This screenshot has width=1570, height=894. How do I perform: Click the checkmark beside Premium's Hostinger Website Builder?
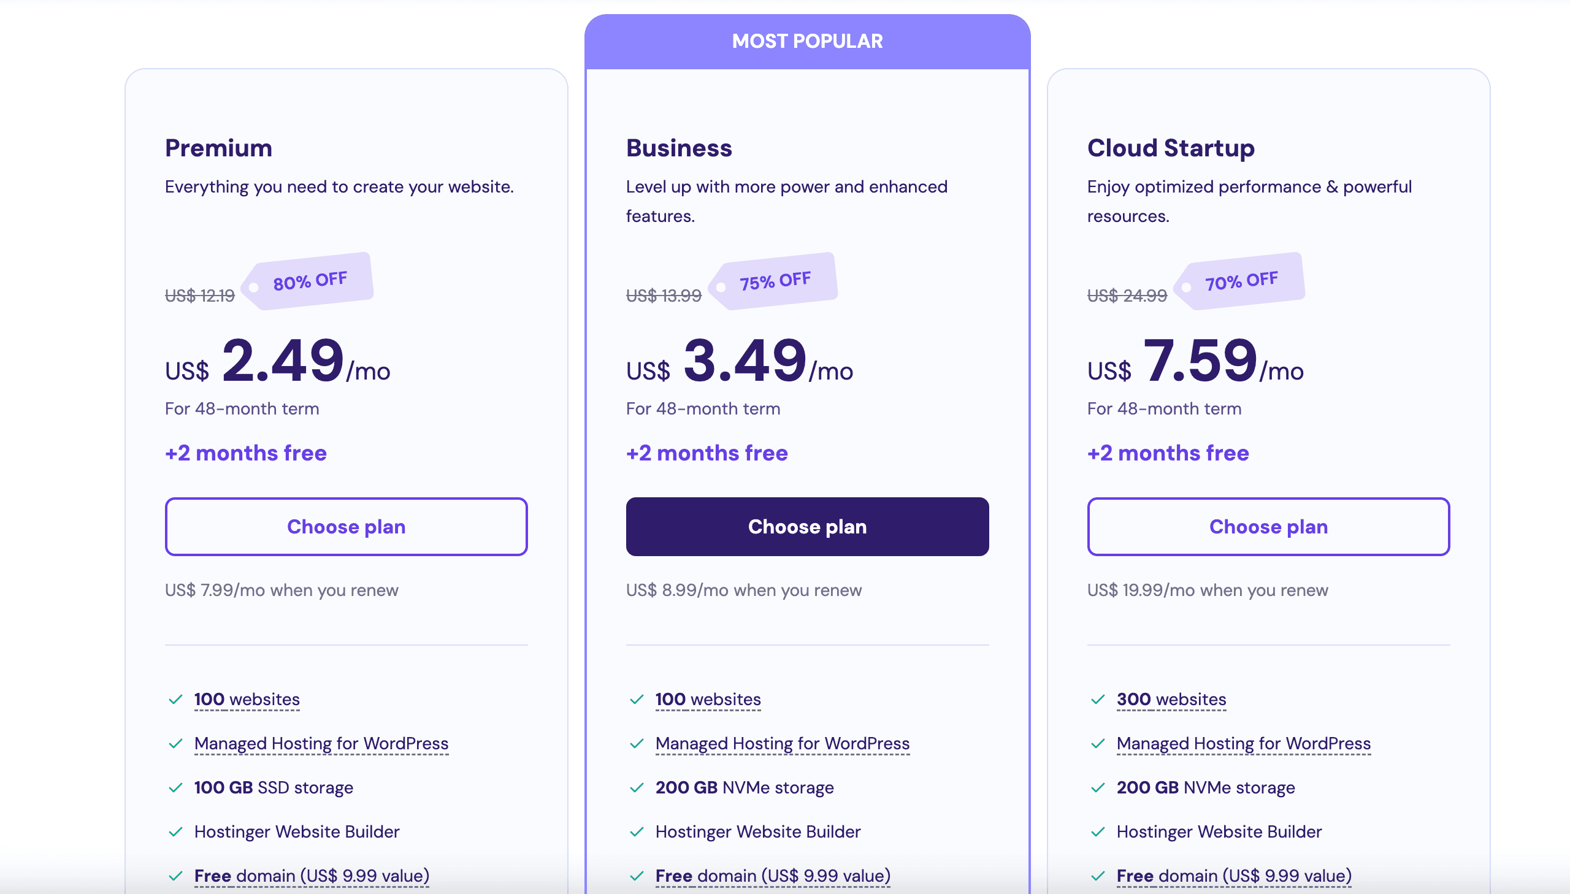coord(175,831)
